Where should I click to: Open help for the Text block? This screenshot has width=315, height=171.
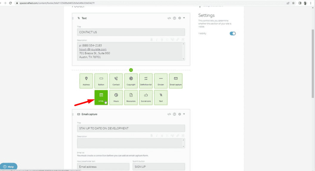click(x=175, y=18)
